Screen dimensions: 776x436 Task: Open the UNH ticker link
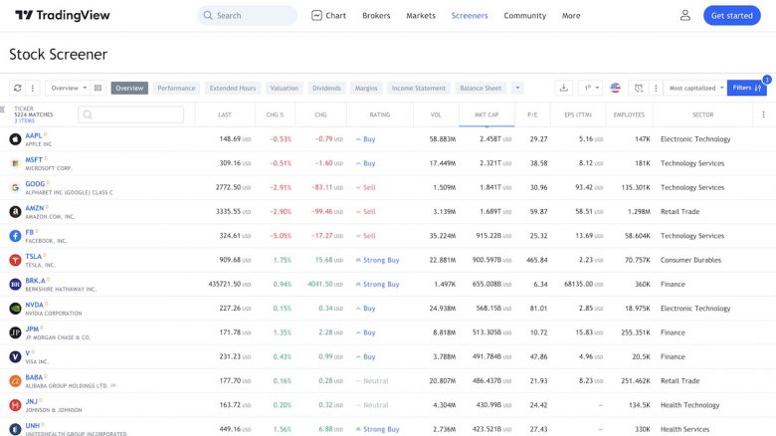(32, 426)
